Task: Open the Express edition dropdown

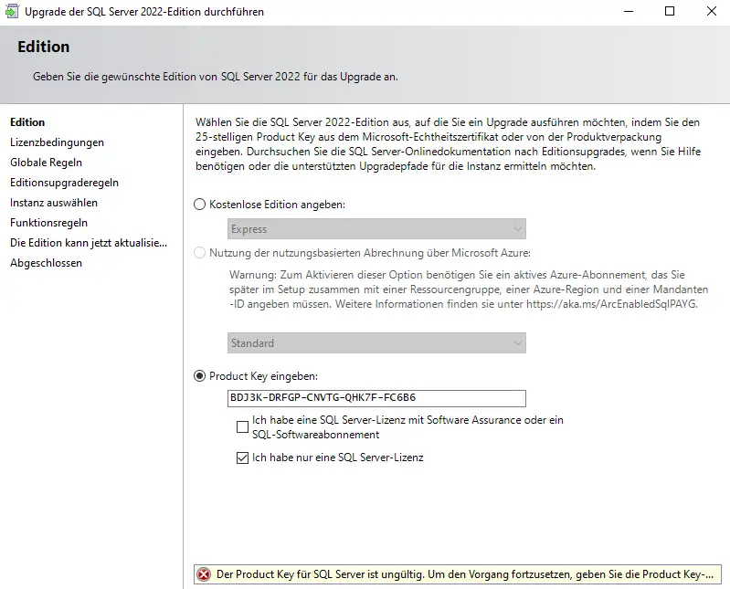Action: pyautogui.click(x=376, y=229)
